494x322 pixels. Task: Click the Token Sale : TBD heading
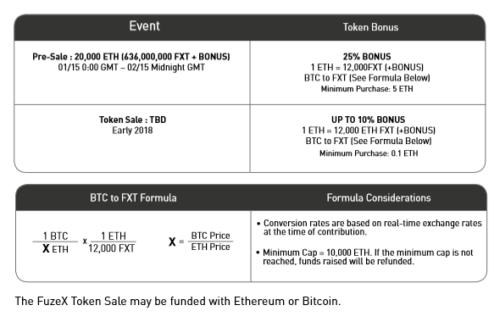point(132,119)
